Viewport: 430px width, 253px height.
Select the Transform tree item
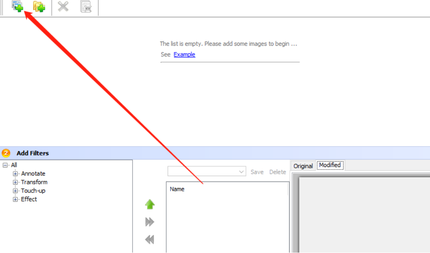tap(34, 182)
